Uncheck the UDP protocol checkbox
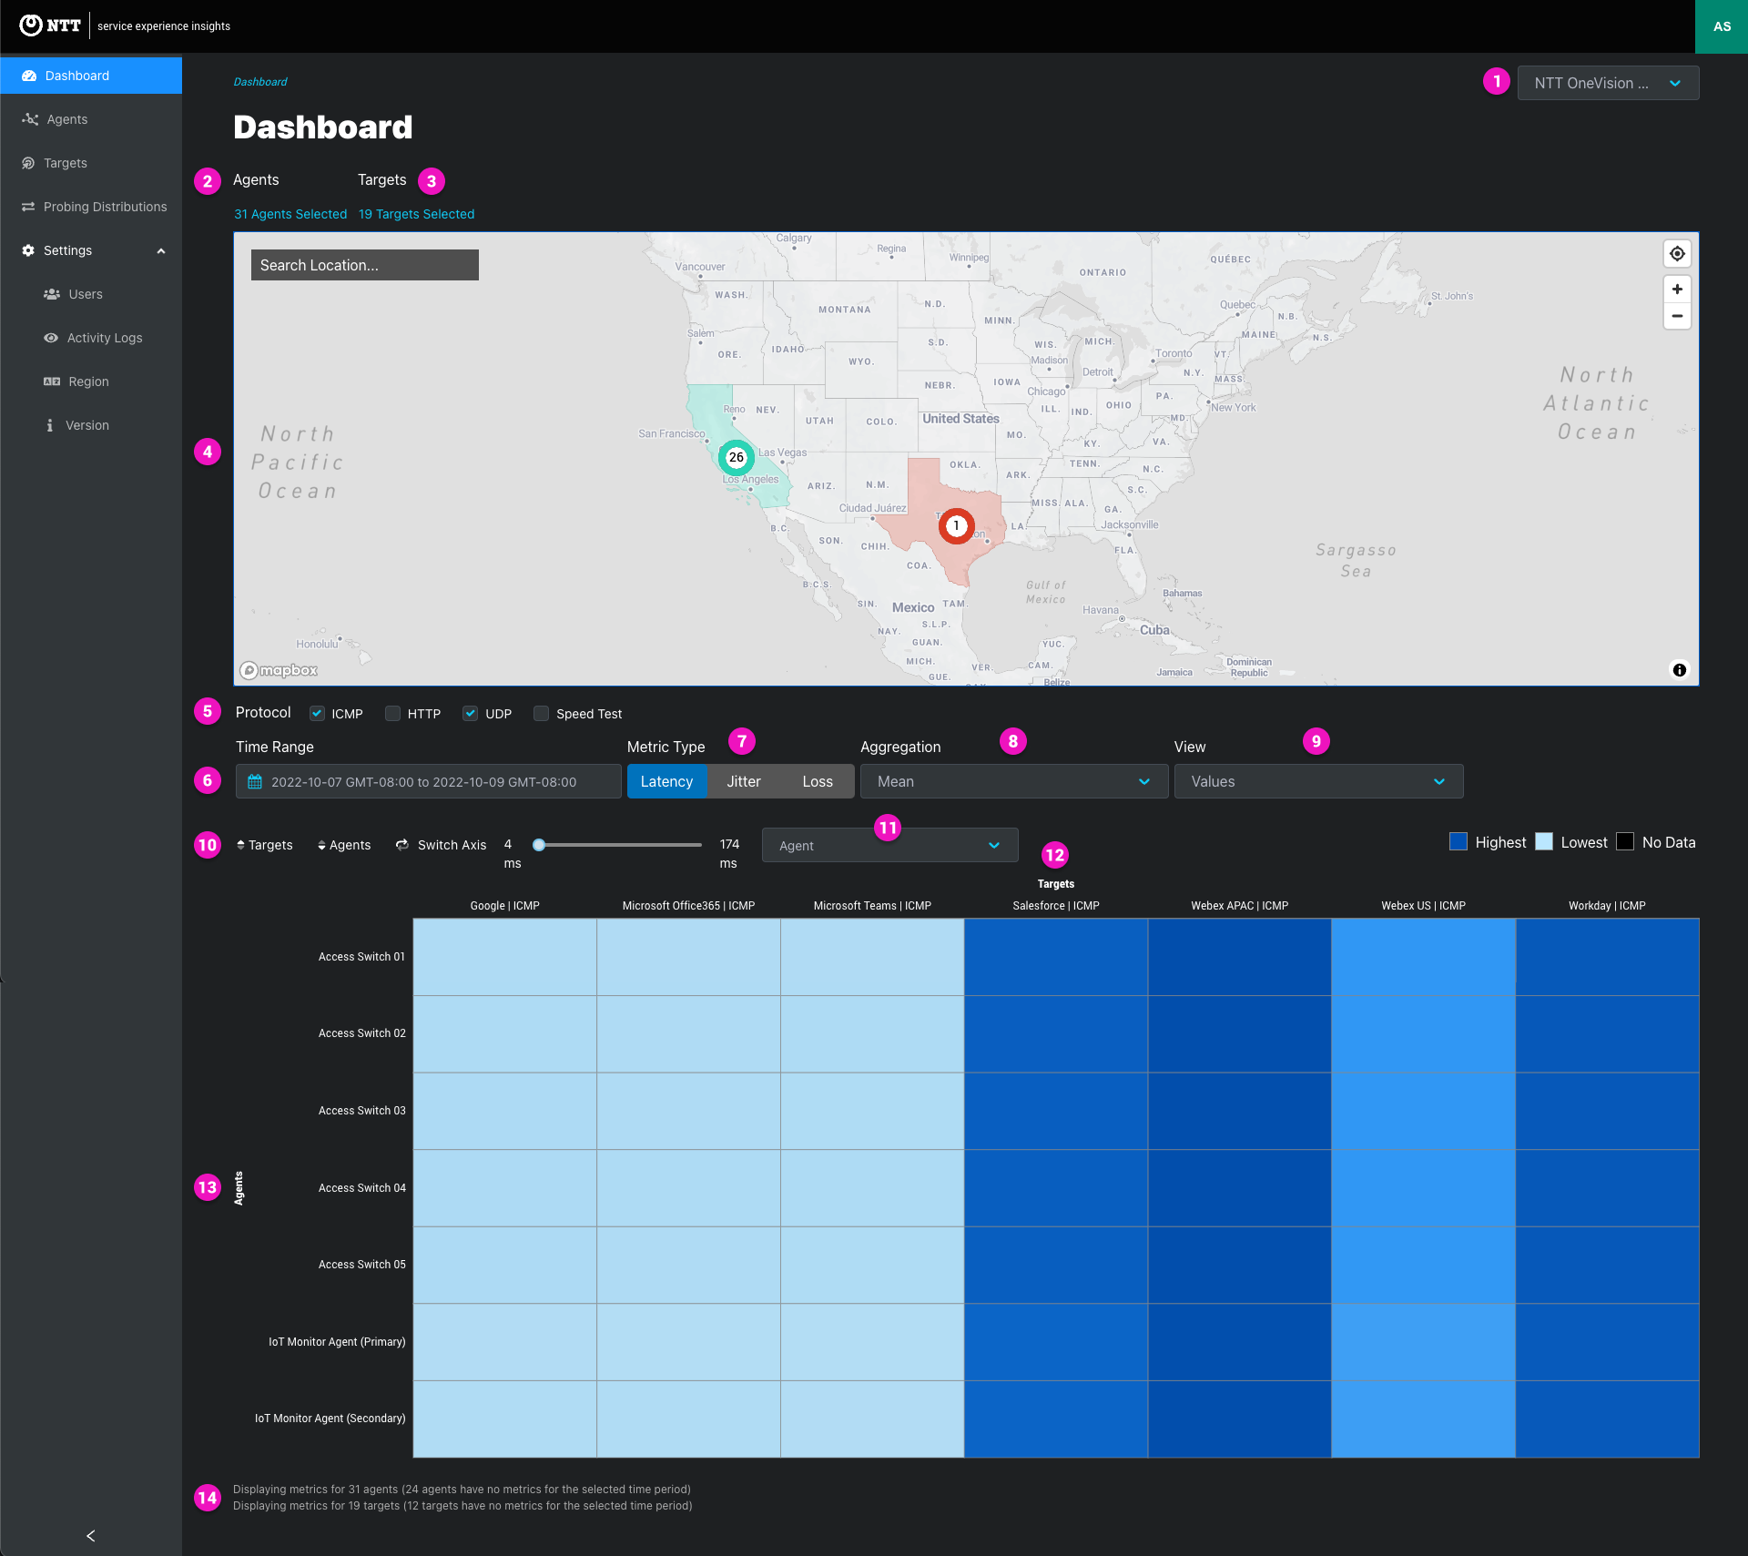 [x=470, y=713]
